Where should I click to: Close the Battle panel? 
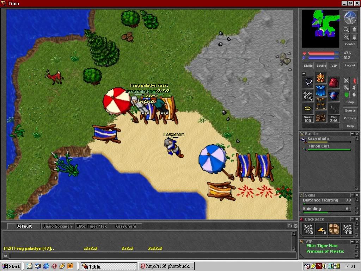357,134
